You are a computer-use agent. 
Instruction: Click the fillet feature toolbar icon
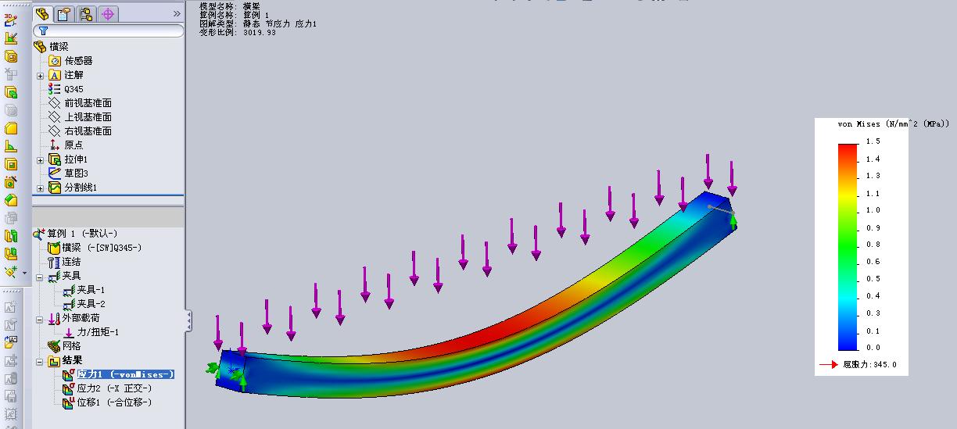(x=11, y=128)
